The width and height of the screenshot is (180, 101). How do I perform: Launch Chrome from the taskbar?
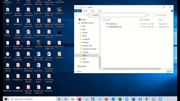tap(147, 99)
